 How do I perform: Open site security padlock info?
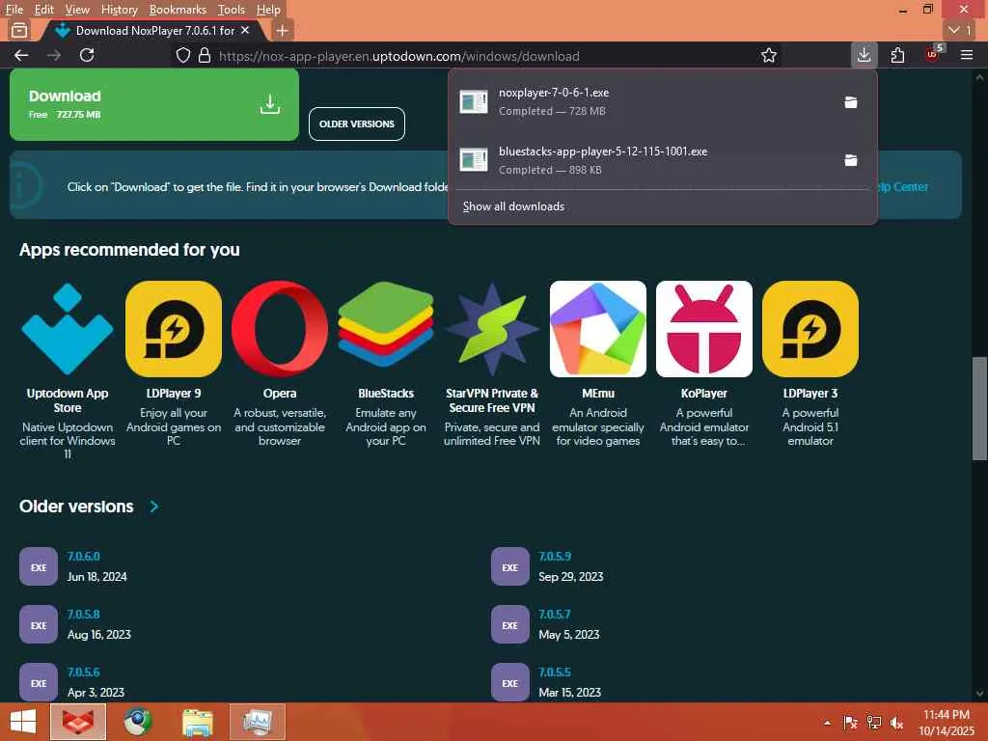[205, 55]
